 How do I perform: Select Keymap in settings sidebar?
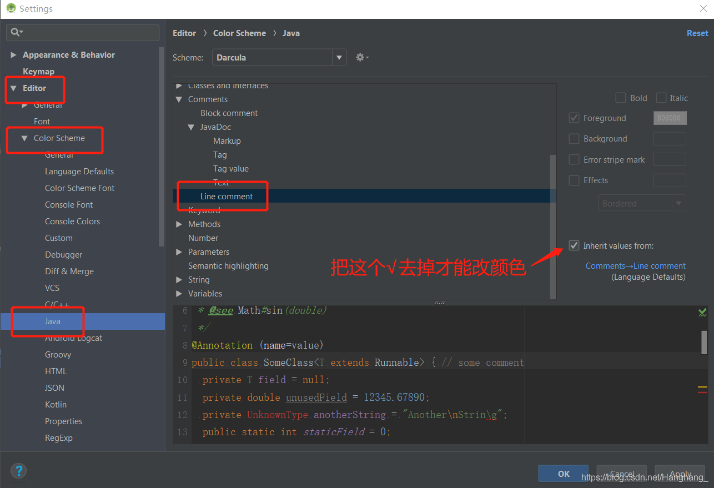(x=38, y=72)
